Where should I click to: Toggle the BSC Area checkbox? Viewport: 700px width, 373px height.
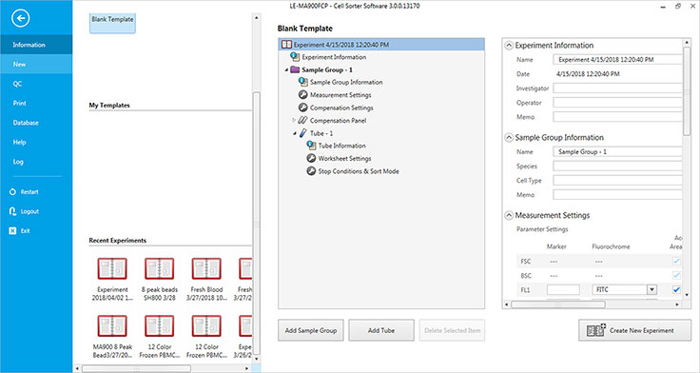pos(676,275)
